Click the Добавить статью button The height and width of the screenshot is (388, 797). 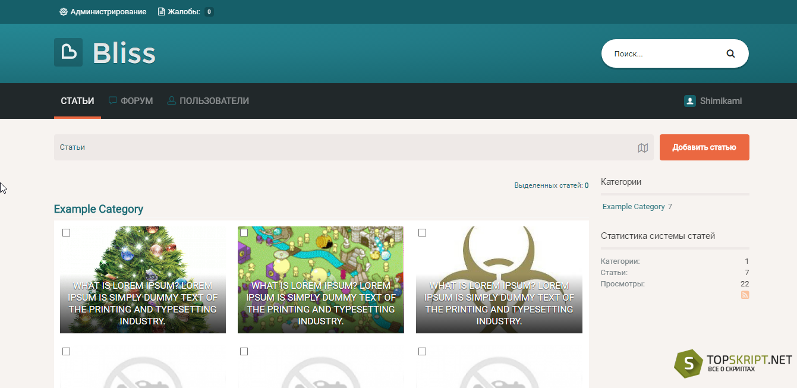tap(704, 147)
